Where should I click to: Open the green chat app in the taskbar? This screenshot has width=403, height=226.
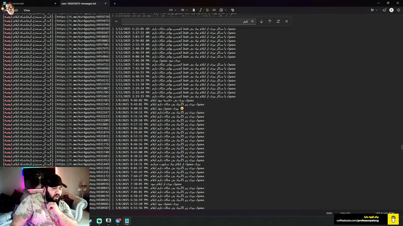(x=99, y=221)
